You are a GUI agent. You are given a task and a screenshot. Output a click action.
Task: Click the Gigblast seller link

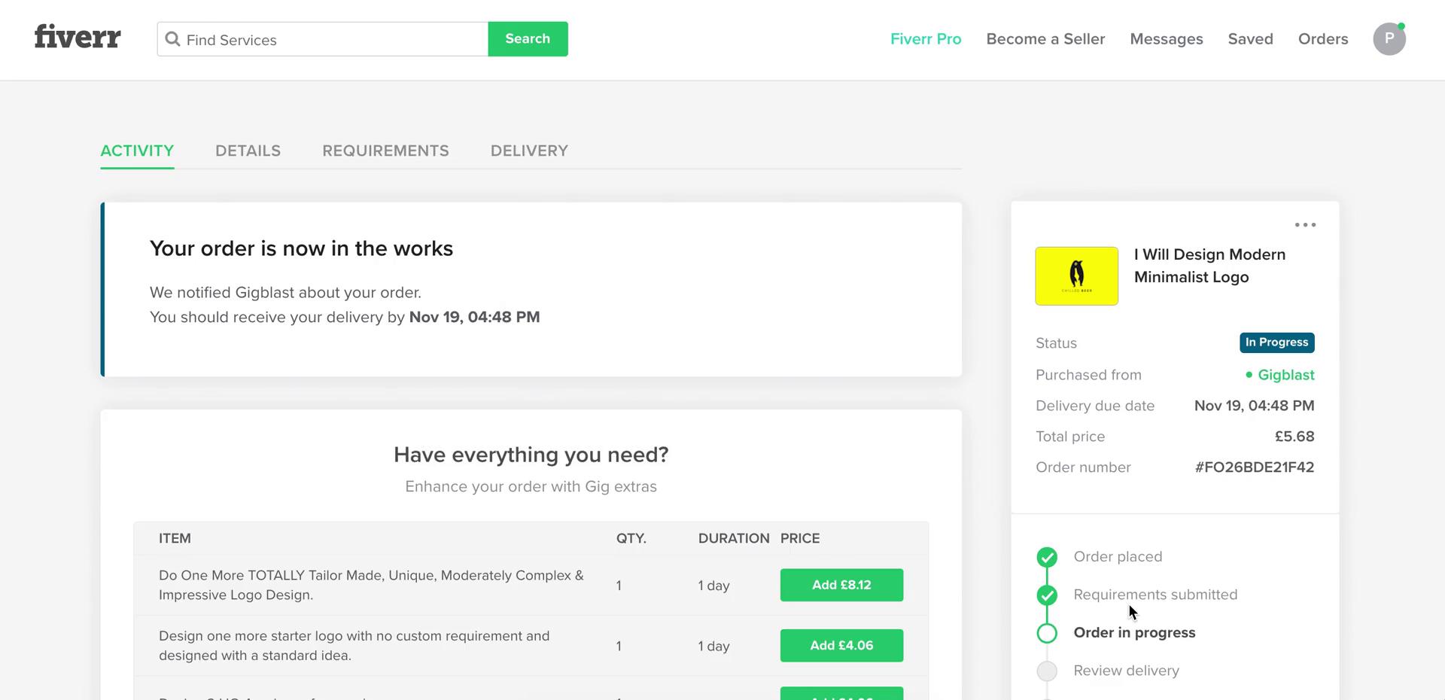1286,375
